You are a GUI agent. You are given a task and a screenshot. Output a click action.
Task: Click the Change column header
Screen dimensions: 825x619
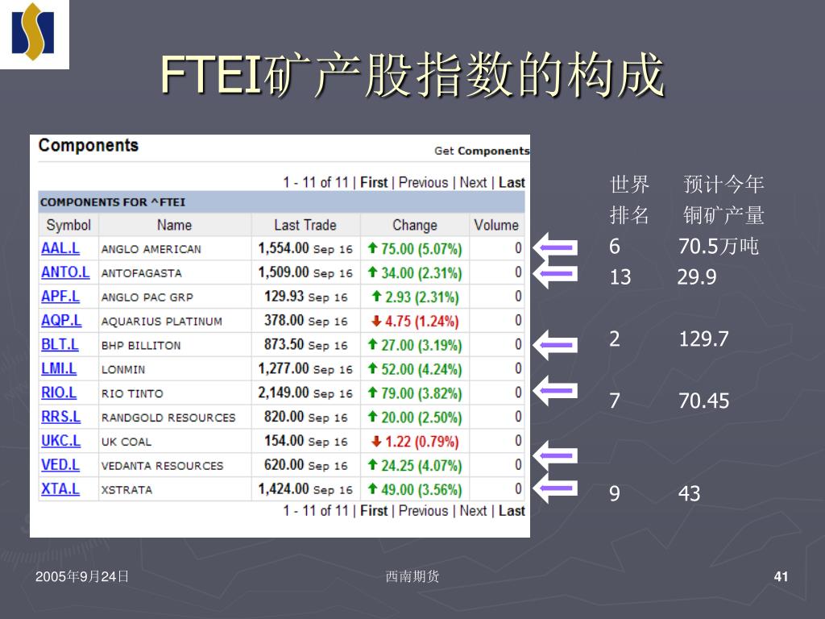[x=415, y=226]
